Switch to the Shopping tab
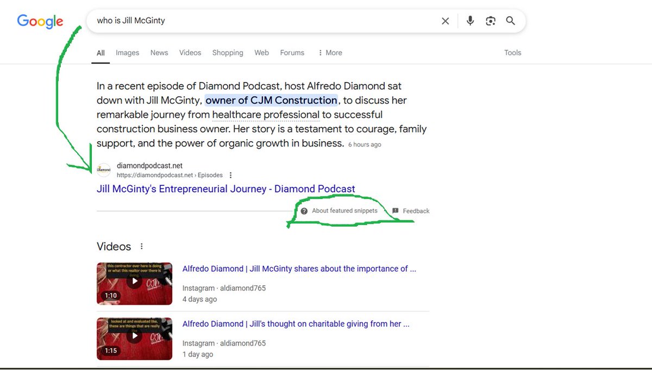This screenshot has height=370, width=652. (228, 53)
